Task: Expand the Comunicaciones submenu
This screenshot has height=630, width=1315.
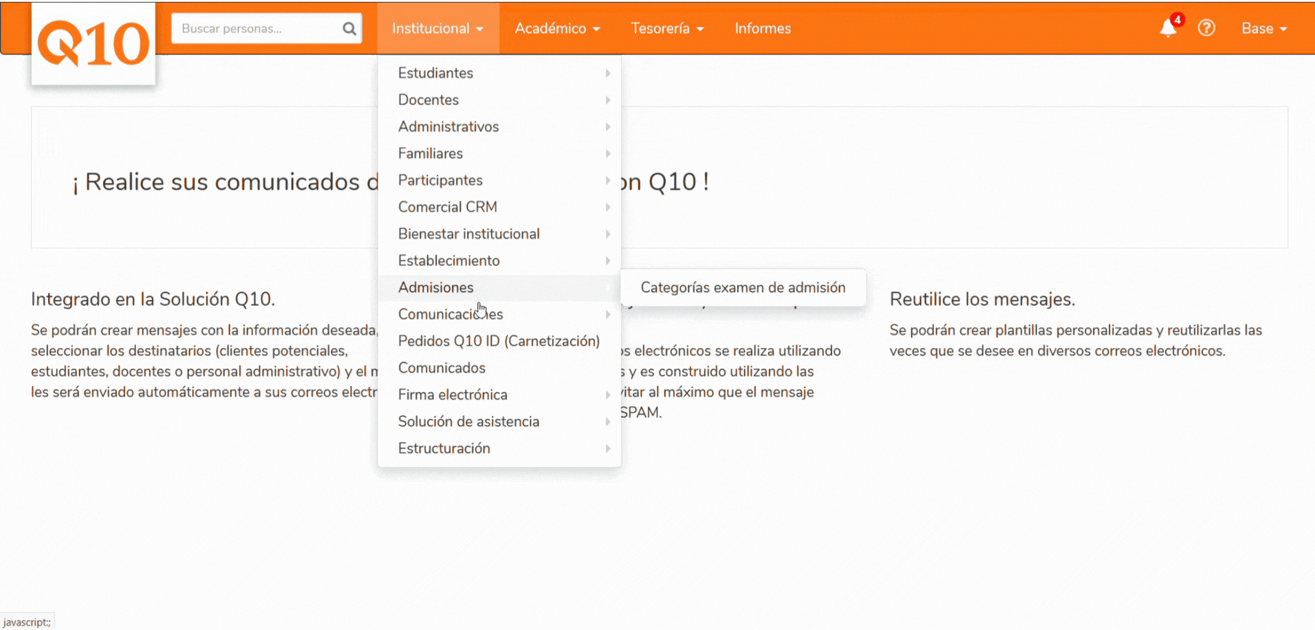Action: click(x=499, y=314)
